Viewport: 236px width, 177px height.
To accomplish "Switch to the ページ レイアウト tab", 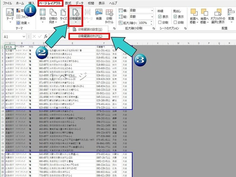I will pyautogui.click(x=50, y=3).
